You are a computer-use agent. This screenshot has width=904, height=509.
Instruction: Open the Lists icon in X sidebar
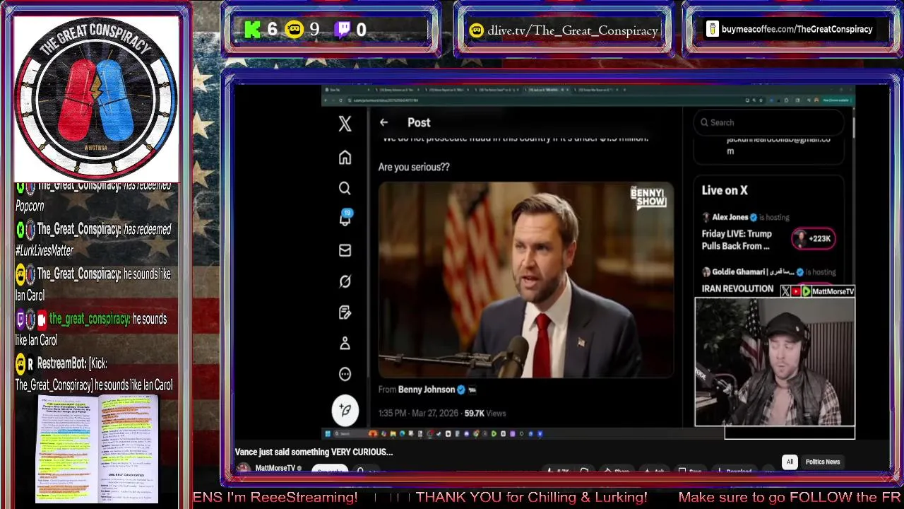pos(345,312)
